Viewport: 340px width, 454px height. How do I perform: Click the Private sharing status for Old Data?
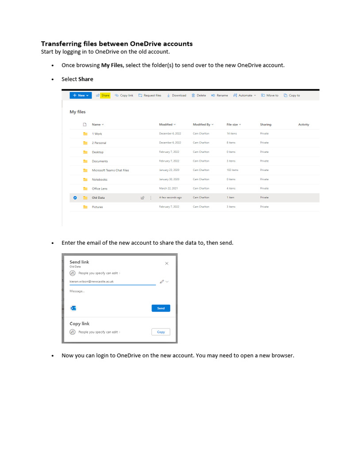(264, 197)
